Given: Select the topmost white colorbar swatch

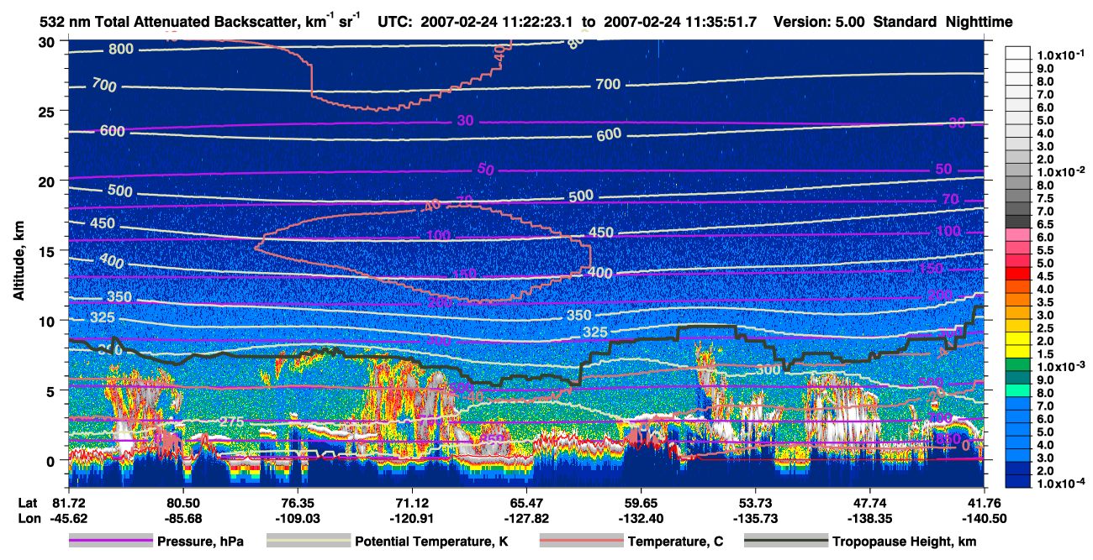Looking at the screenshot, I should click(1018, 55).
